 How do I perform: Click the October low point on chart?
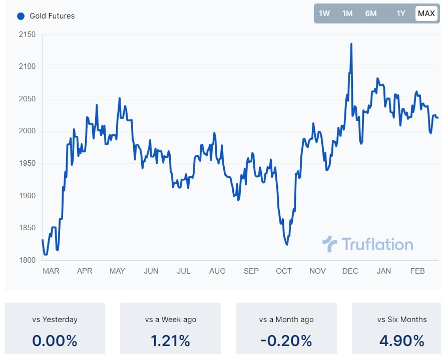[x=287, y=244]
